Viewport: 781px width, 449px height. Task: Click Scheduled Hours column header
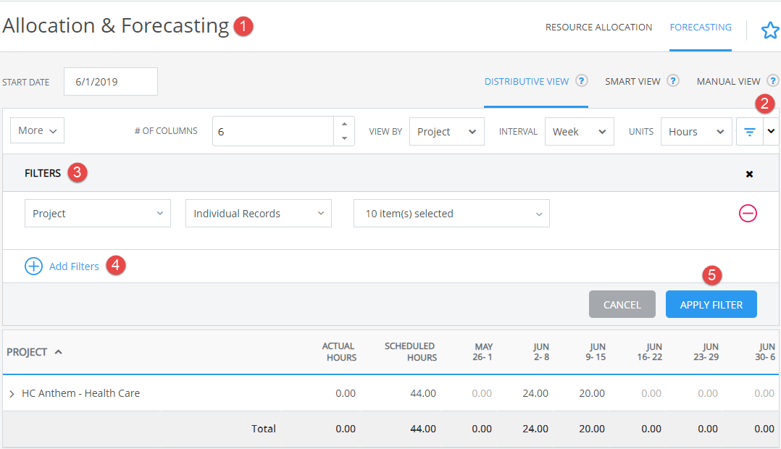[x=410, y=352]
